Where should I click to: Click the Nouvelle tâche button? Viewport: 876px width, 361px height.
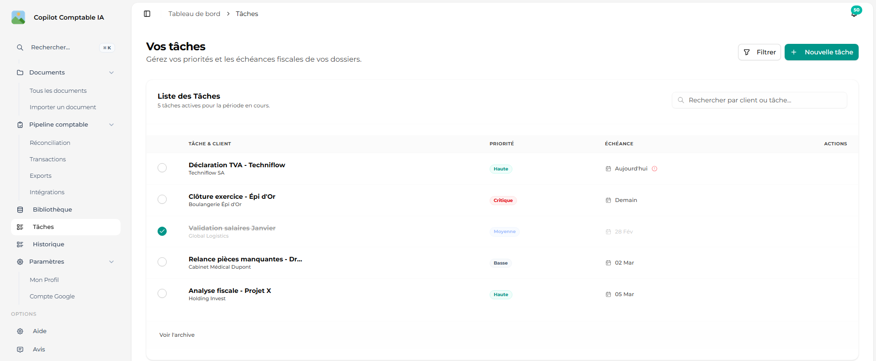[x=821, y=52]
